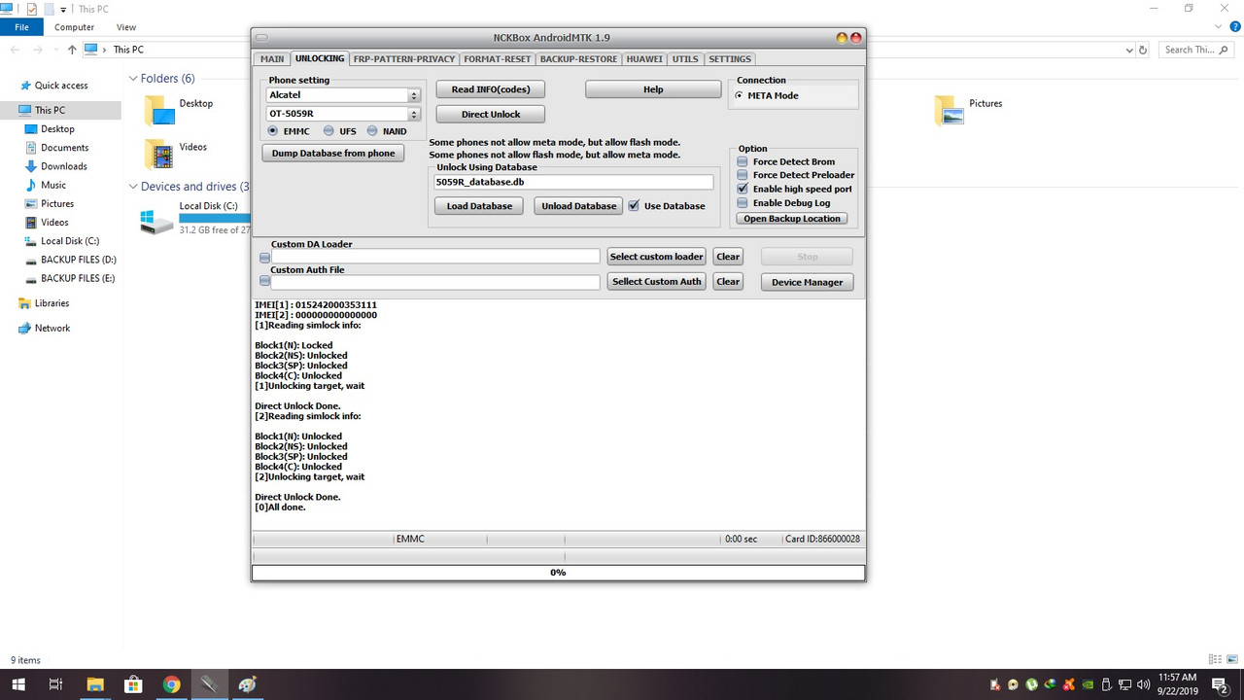Open the Paint taskbar icon
Viewport: 1244px width, 700px height.
[247, 684]
